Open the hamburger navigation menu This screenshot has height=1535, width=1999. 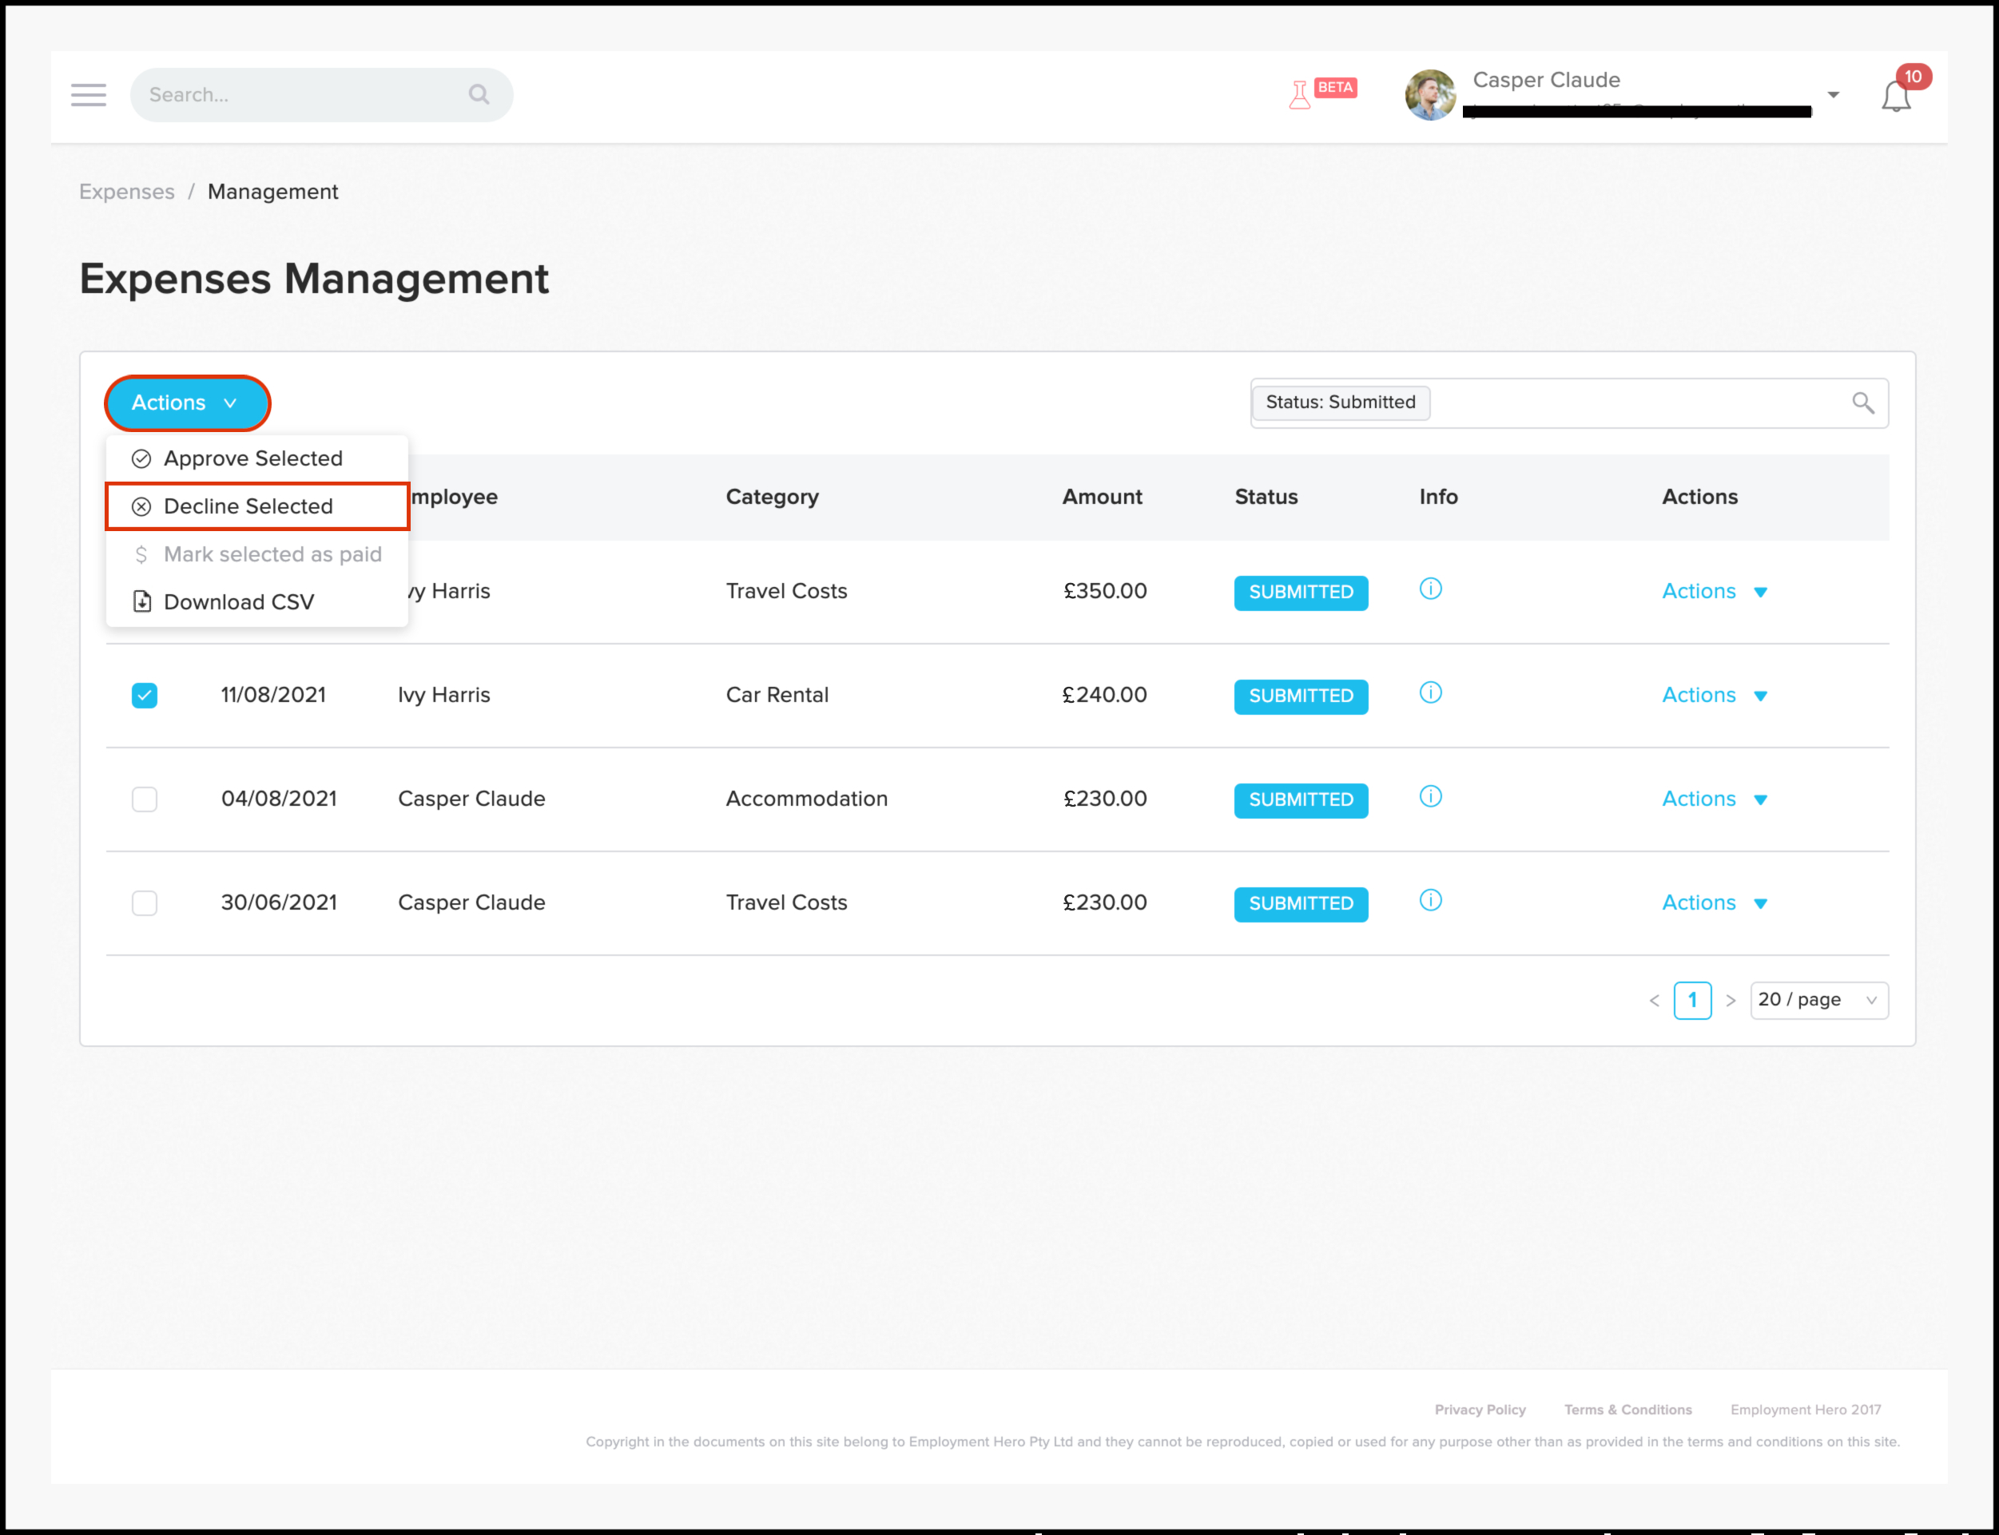(89, 95)
